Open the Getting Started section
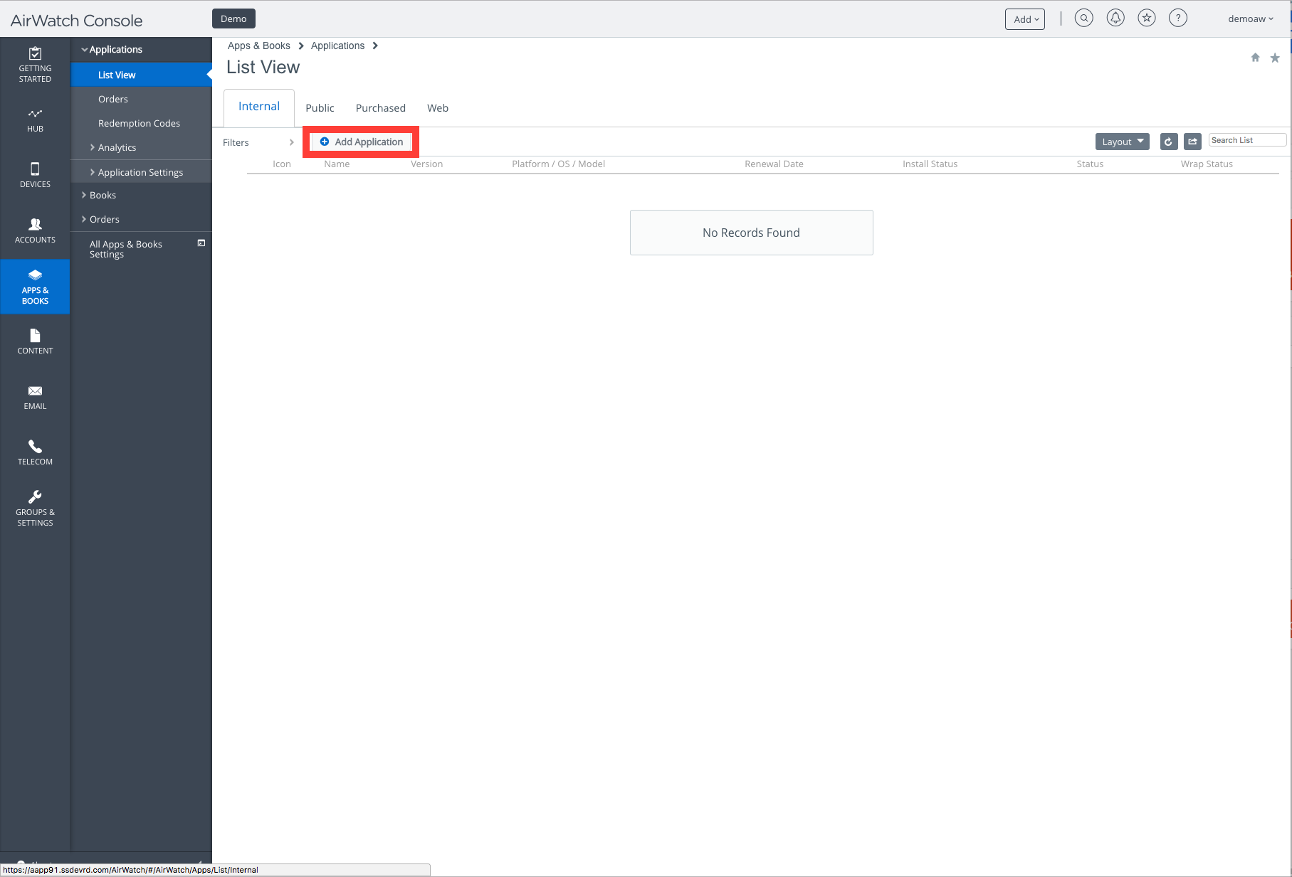1292x877 pixels. (35, 64)
